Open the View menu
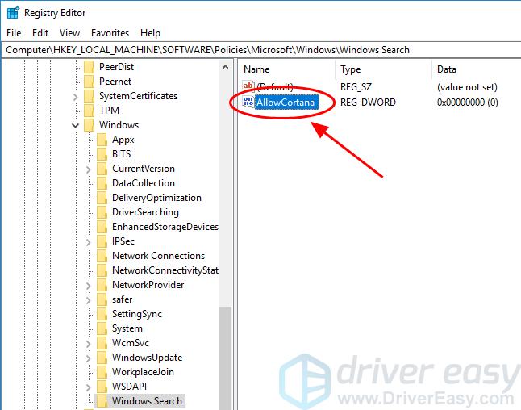 [x=70, y=33]
